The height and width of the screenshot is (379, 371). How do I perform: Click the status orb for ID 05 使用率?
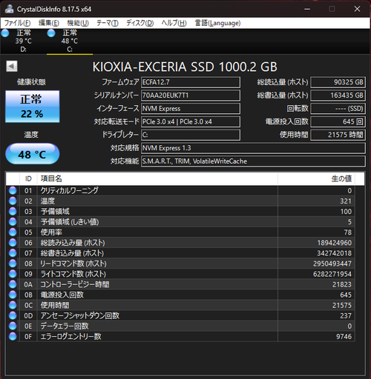coord(13,232)
